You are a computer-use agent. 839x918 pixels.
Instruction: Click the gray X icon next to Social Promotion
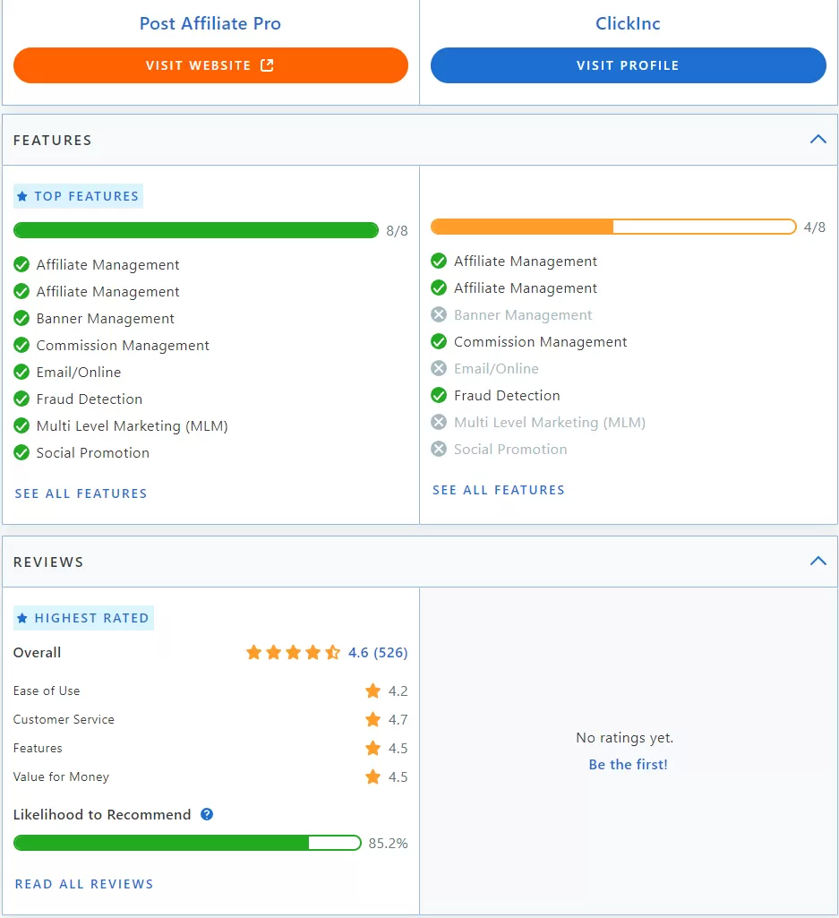point(439,449)
